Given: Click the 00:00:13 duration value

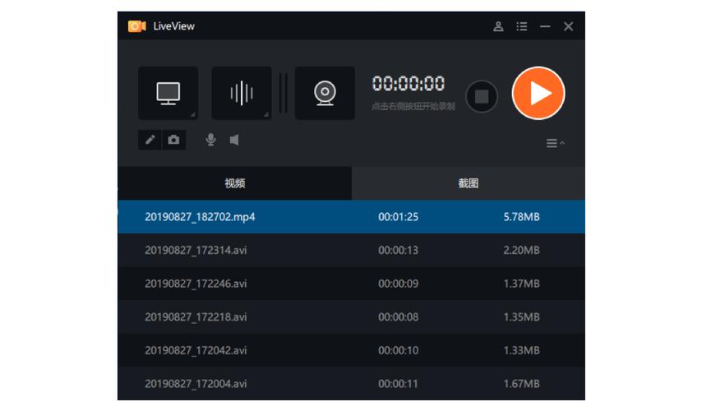Looking at the screenshot, I should click(398, 250).
